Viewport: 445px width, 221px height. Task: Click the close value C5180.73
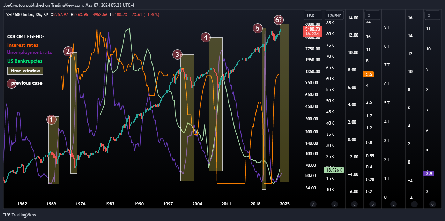[x=119, y=15]
